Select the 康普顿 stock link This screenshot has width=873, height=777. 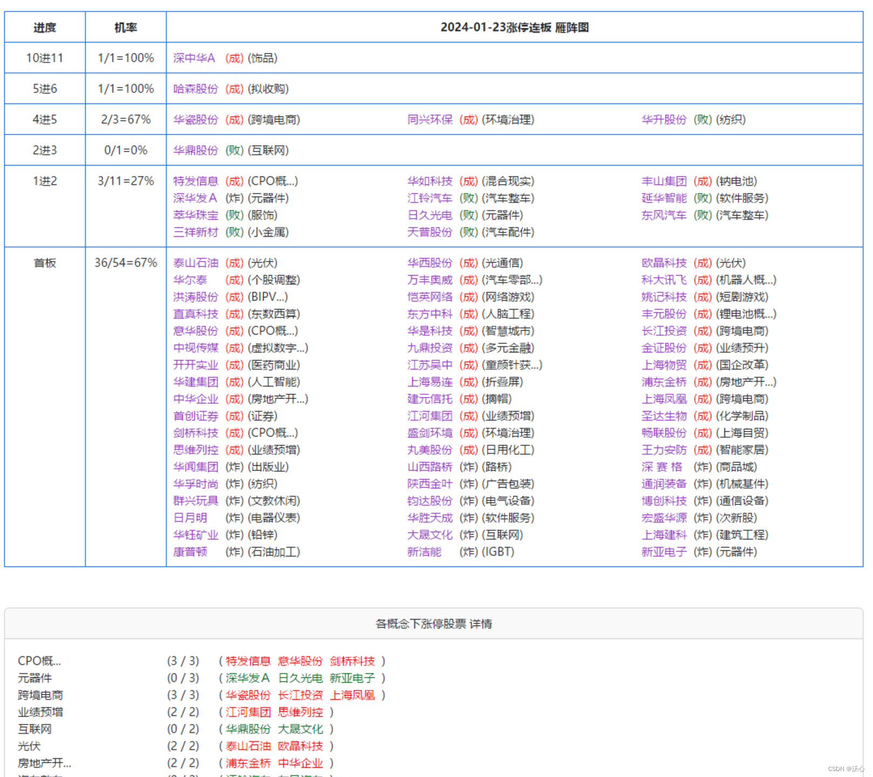pos(190,552)
